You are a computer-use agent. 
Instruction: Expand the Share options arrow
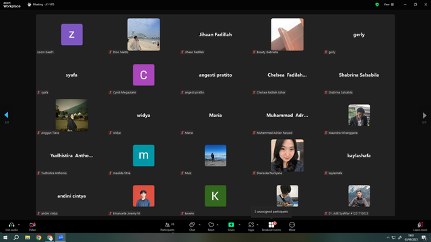pyautogui.click(x=240, y=225)
